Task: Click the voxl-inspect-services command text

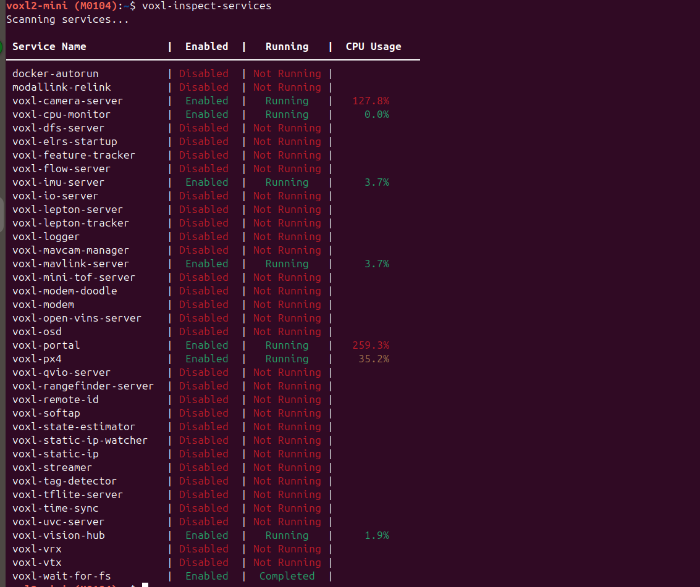Action: coord(206,6)
